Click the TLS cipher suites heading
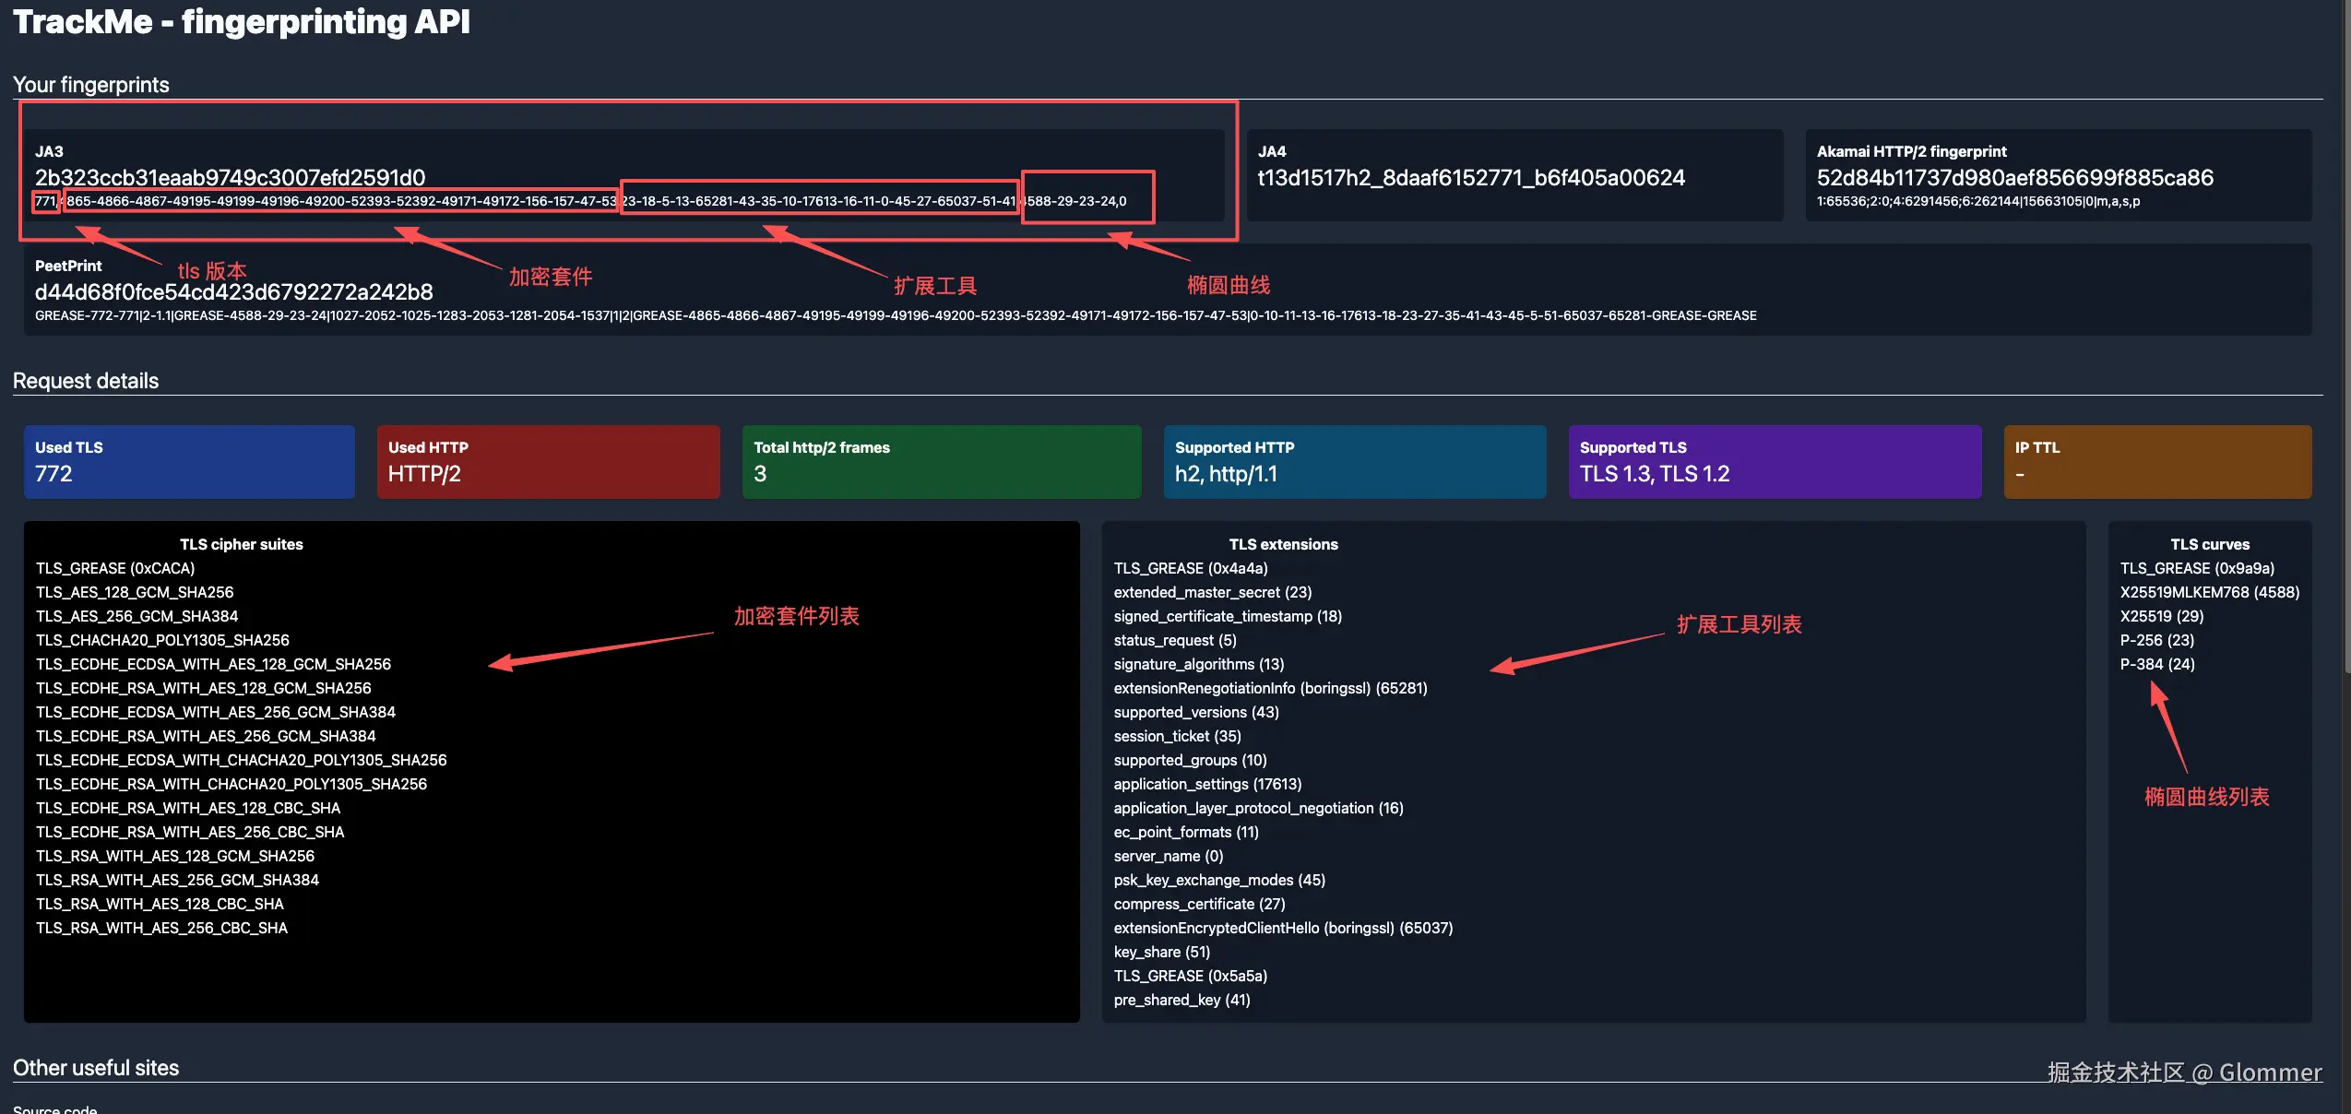 241,544
